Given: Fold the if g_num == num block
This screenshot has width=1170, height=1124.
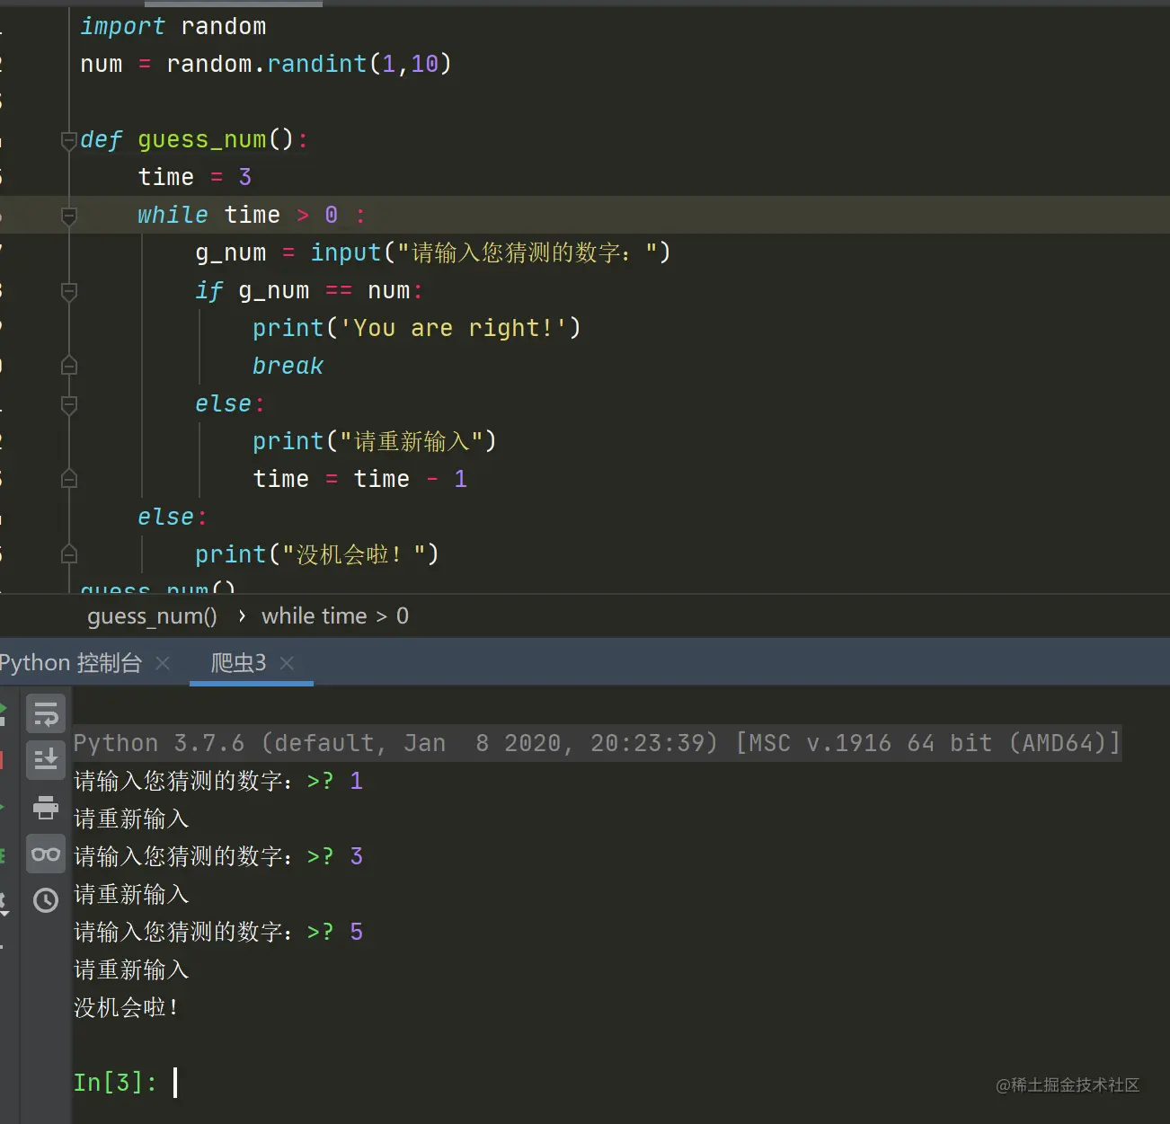Looking at the screenshot, I should (69, 291).
